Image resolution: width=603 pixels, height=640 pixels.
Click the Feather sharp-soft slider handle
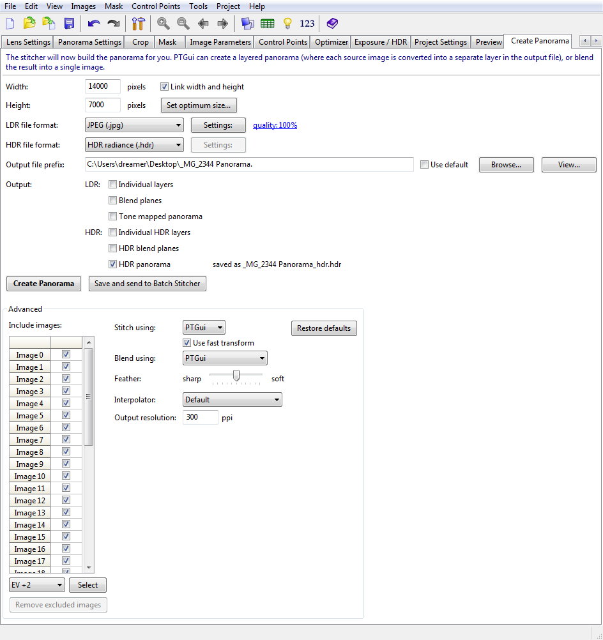pyautogui.click(x=236, y=376)
